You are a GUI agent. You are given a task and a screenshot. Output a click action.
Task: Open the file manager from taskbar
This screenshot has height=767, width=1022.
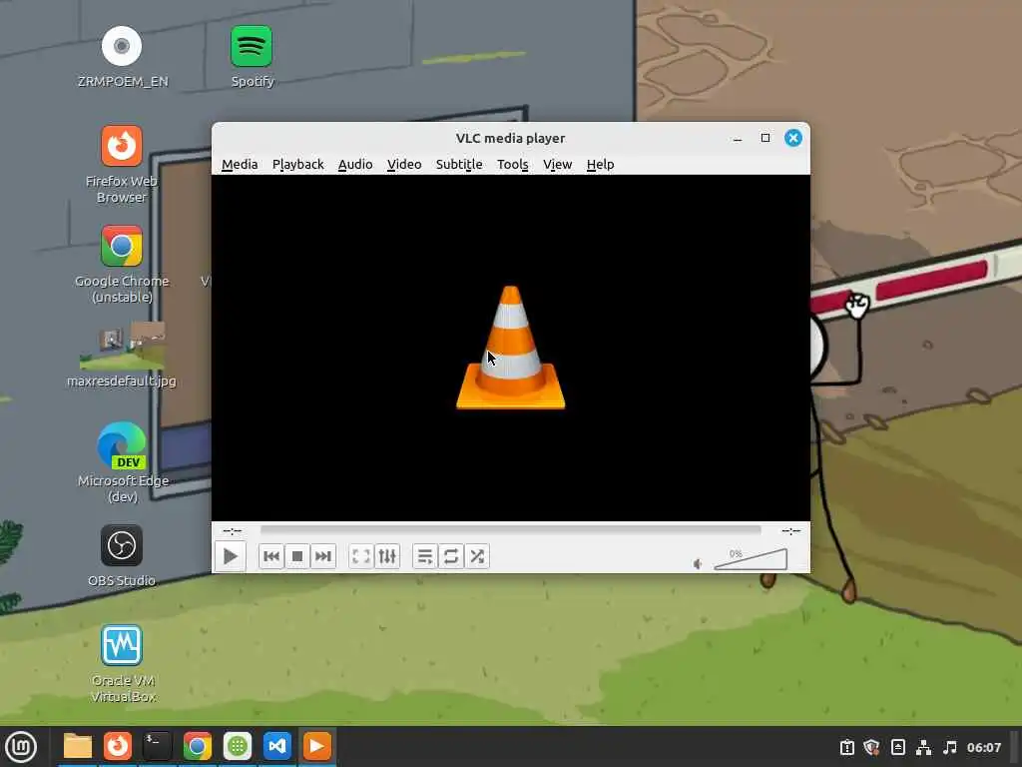pos(78,746)
